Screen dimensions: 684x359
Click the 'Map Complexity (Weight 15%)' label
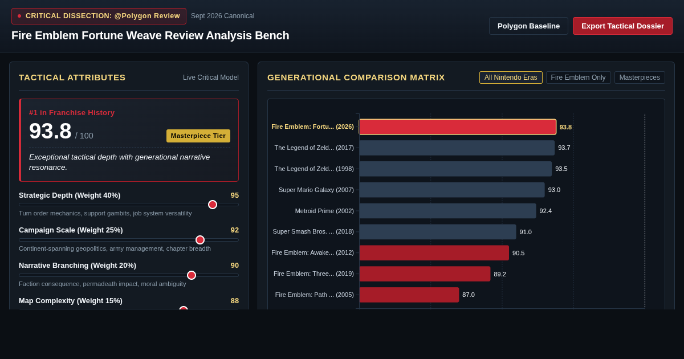[x=71, y=301]
